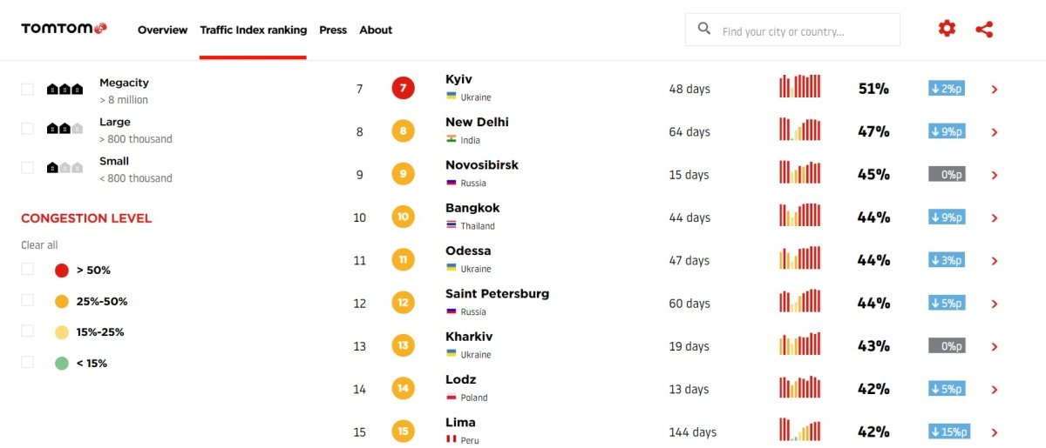Click the orange rank 15 badge for Lima
The image size is (1046, 448).
403,431
